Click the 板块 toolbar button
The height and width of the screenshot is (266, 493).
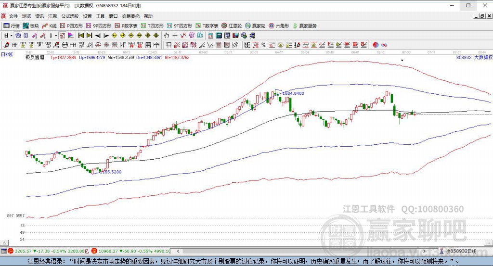point(30,26)
